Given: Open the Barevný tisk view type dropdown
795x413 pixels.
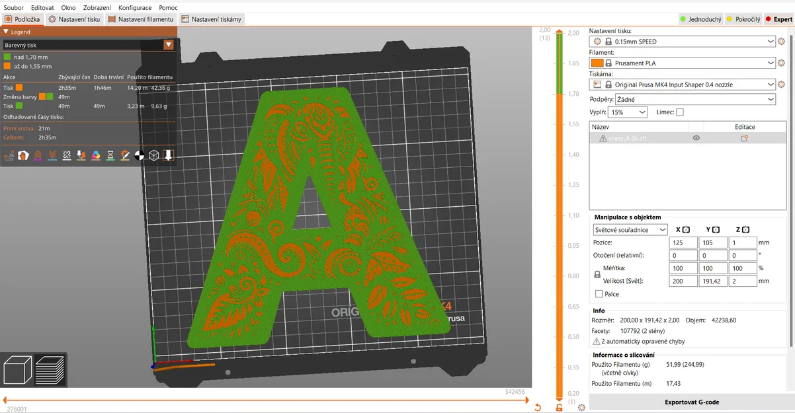Looking at the screenshot, I should (89, 45).
